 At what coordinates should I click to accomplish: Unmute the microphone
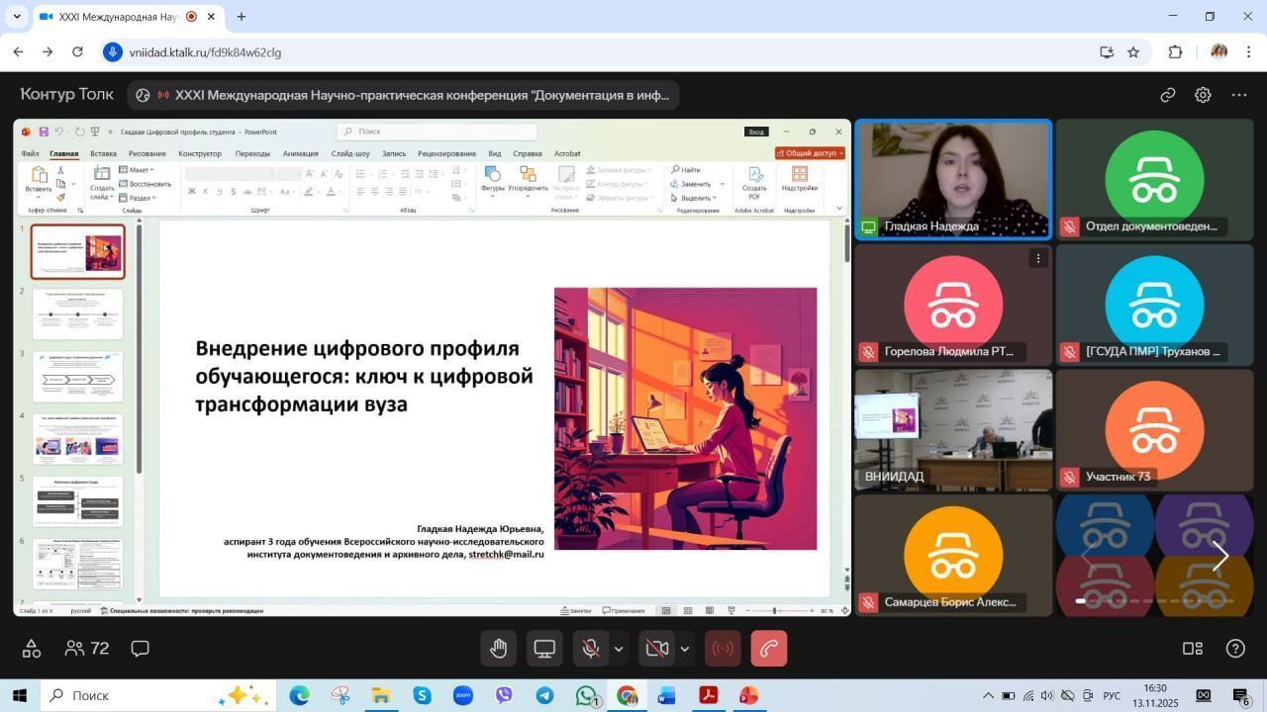(x=591, y=649)
